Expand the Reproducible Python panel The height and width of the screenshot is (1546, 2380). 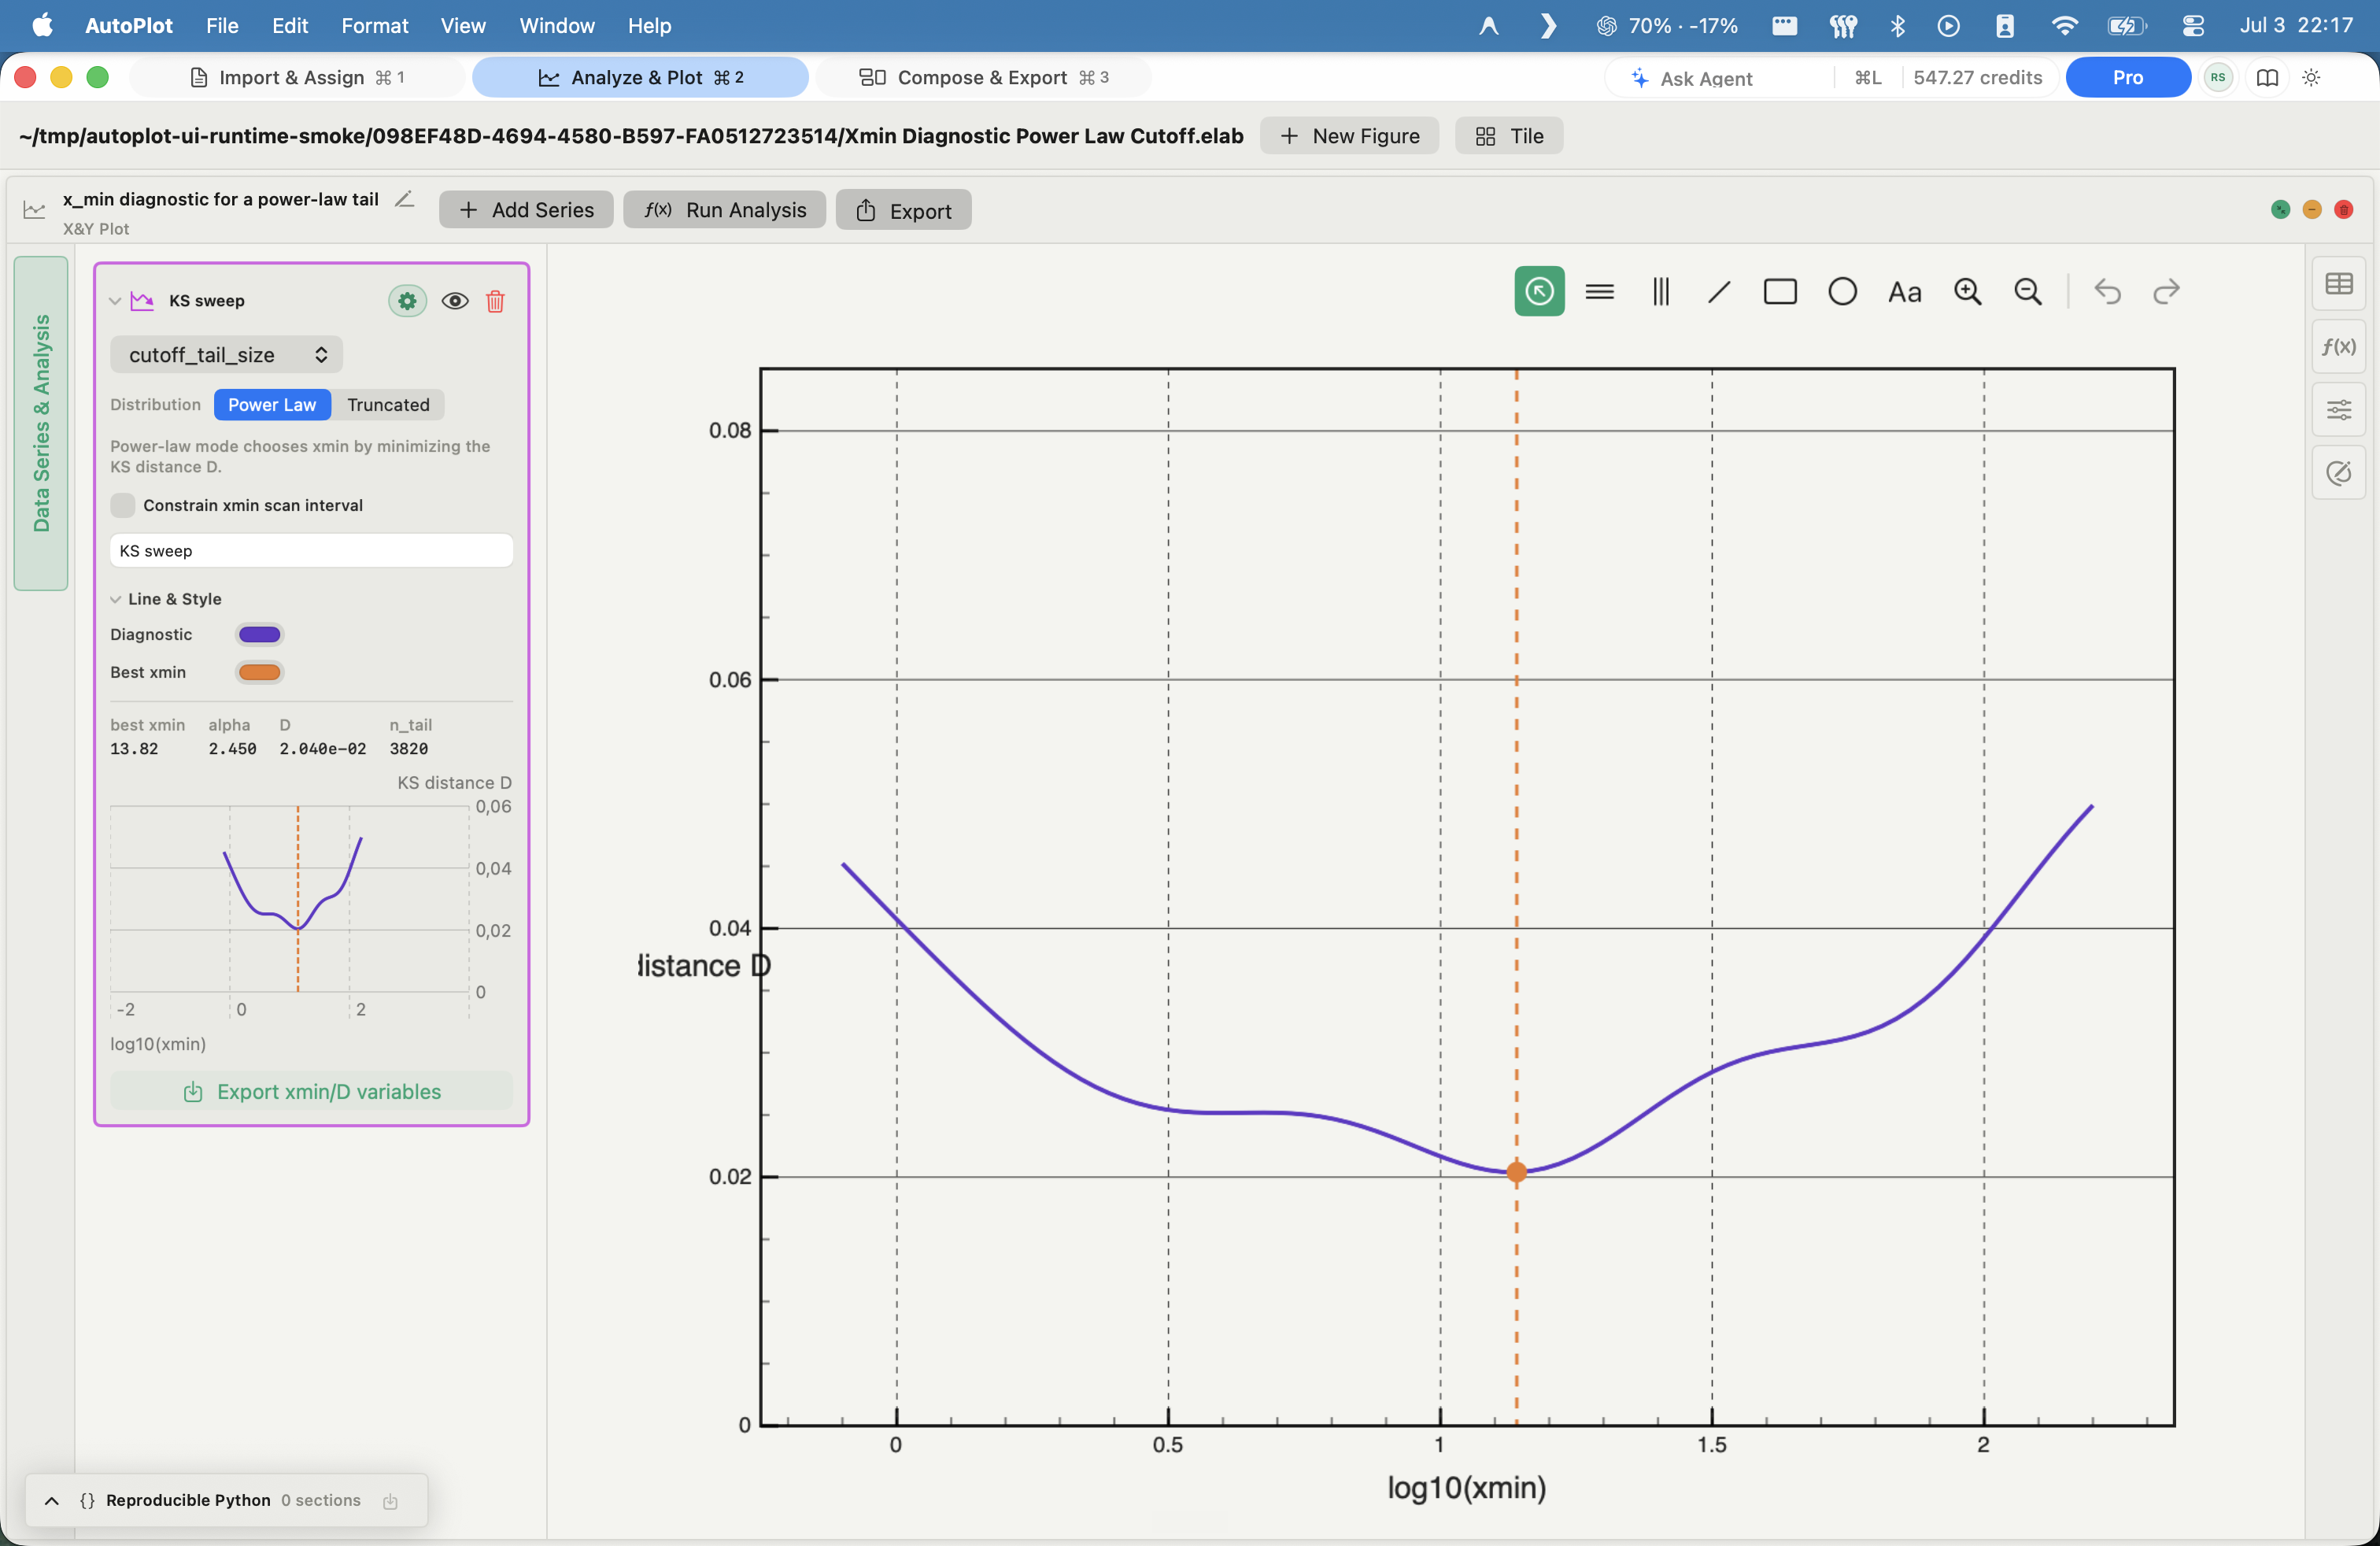coord(51,1500)
